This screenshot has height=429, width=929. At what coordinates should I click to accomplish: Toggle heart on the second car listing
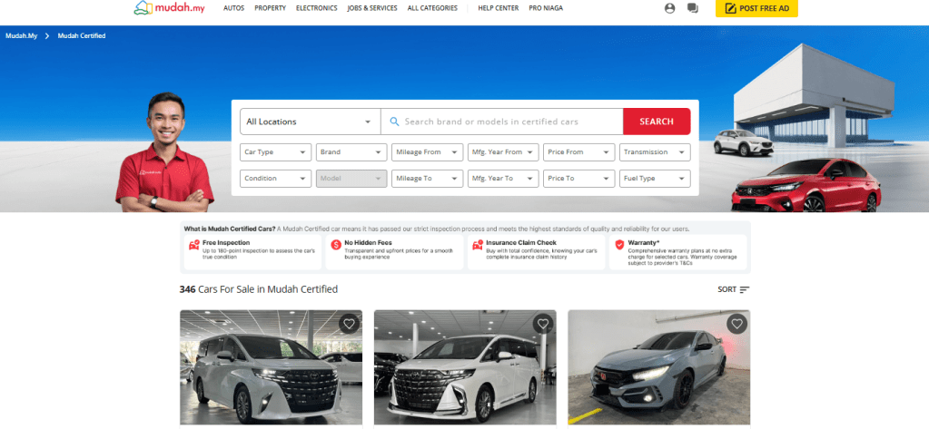tap(542, 324)
